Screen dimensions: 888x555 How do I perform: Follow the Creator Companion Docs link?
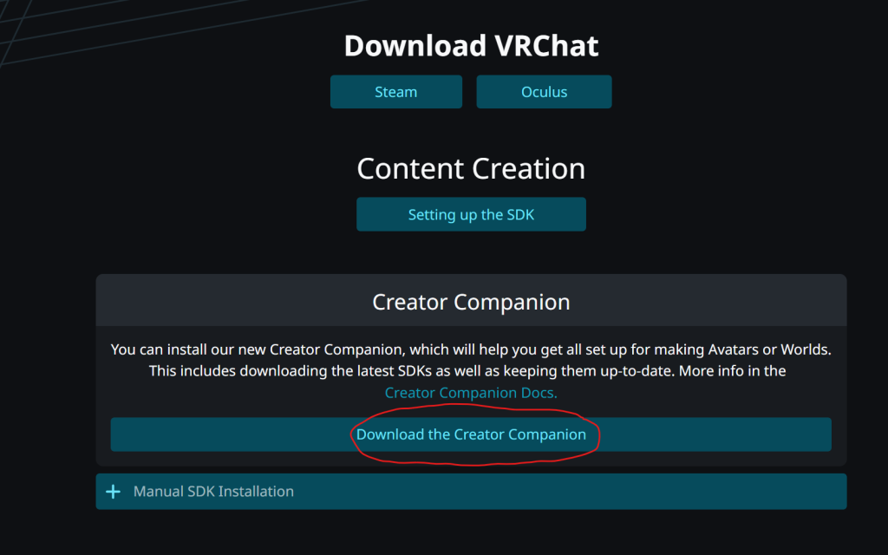tap(471, 393)
